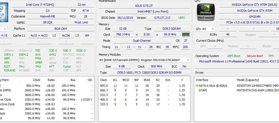
Task: Click the tRC value 39 field
Action: 167,47
